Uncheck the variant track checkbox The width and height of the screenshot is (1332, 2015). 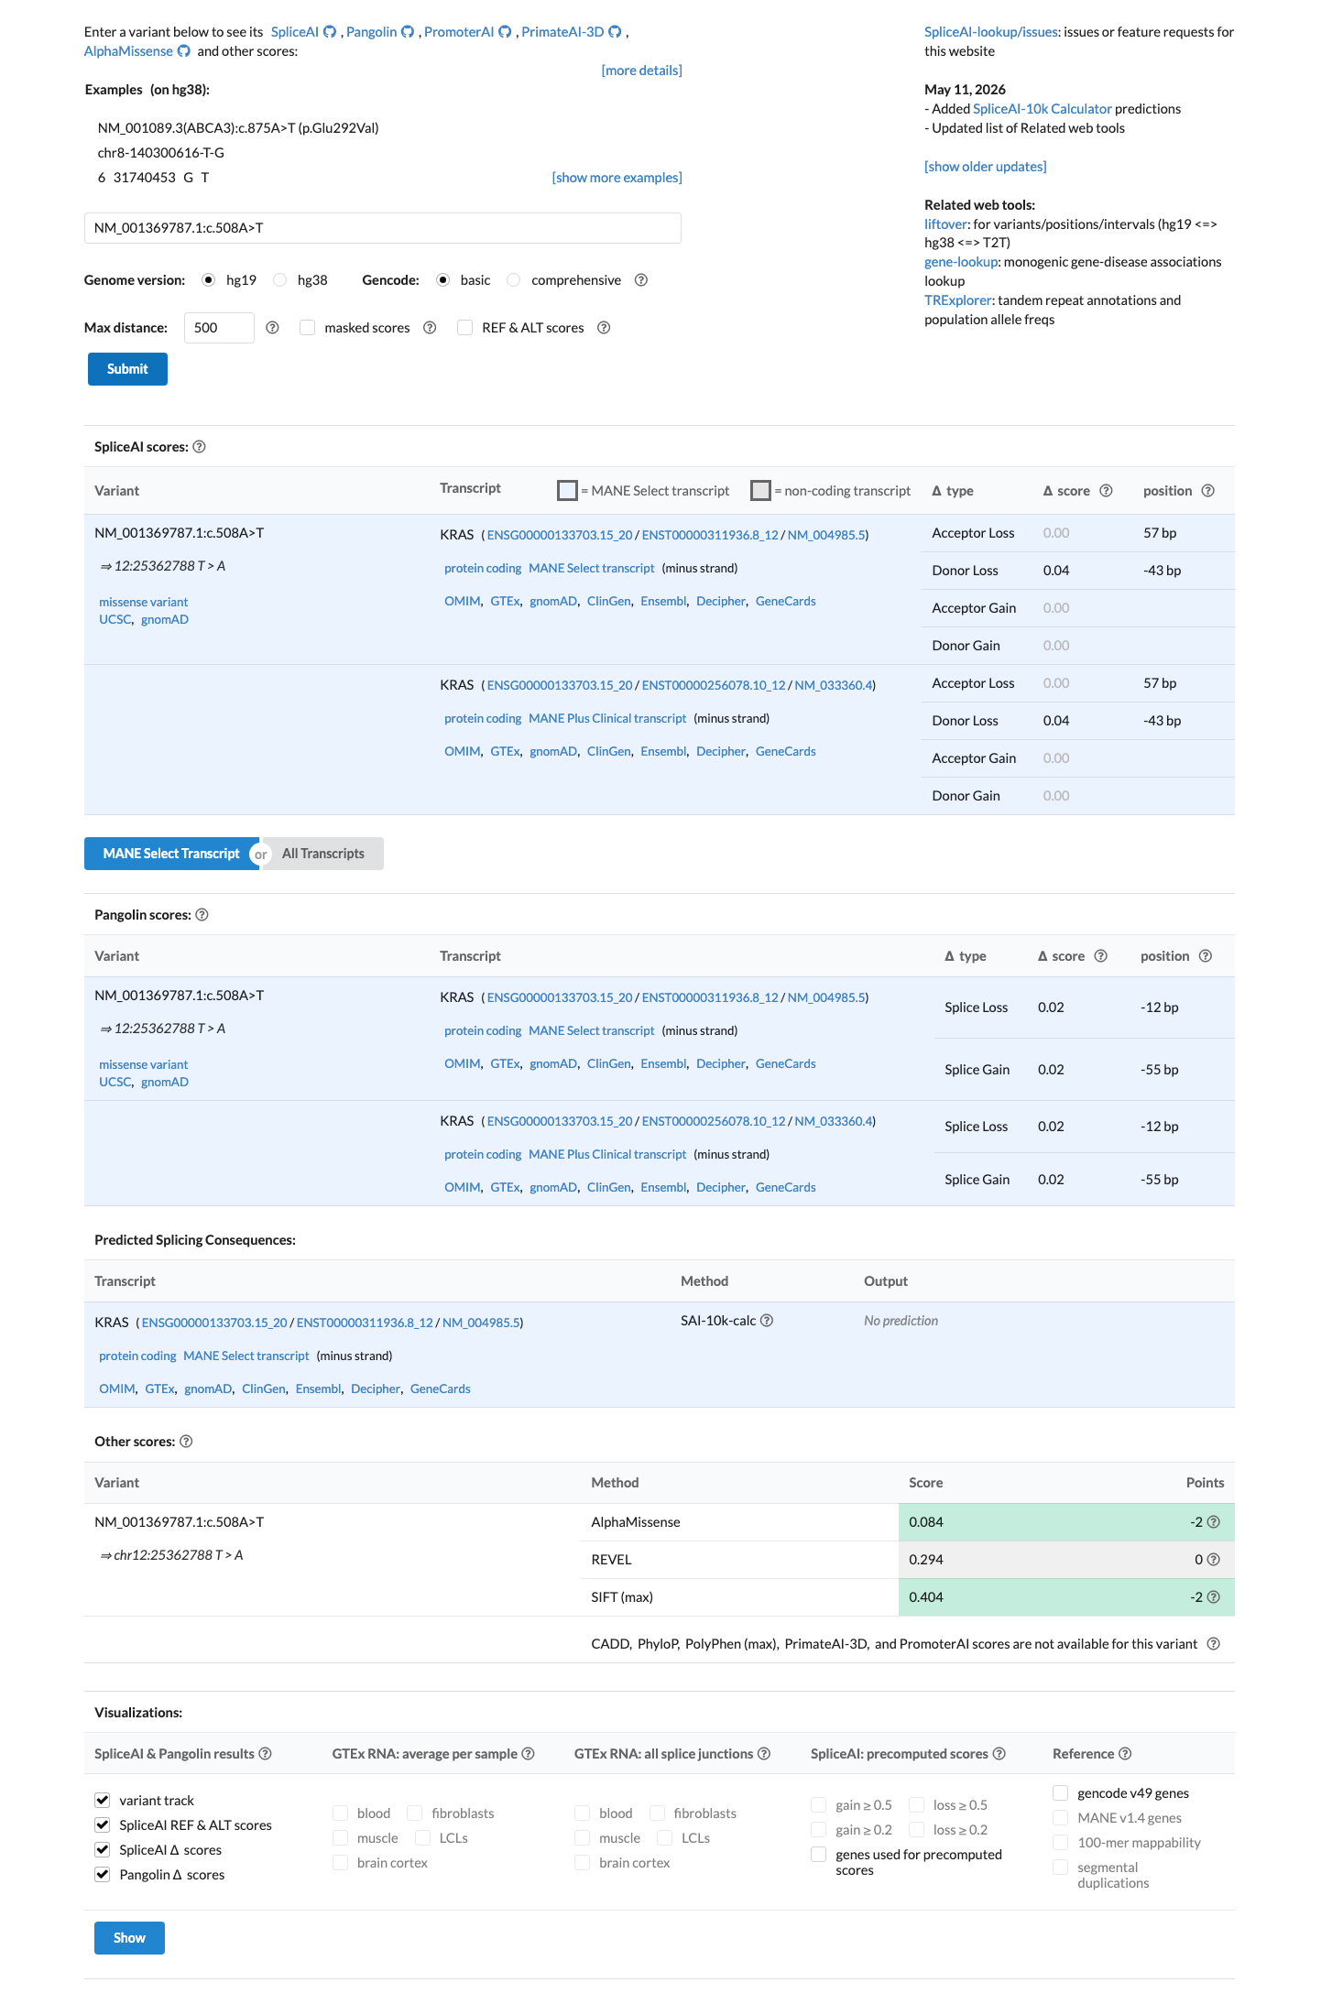[x=103, y=1801]
